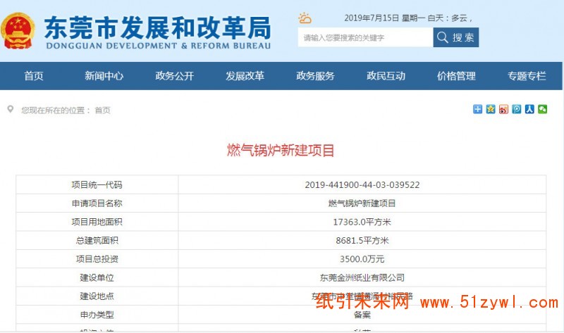Image resolution: width=564 pixels, height=333 pixels.
Task: Open the 专题专栏 section
Action: click(527, 76)
